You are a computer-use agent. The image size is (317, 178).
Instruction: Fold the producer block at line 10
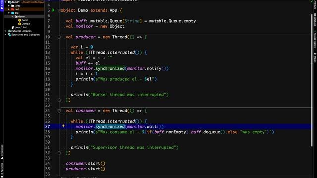[x=59, y=37]
